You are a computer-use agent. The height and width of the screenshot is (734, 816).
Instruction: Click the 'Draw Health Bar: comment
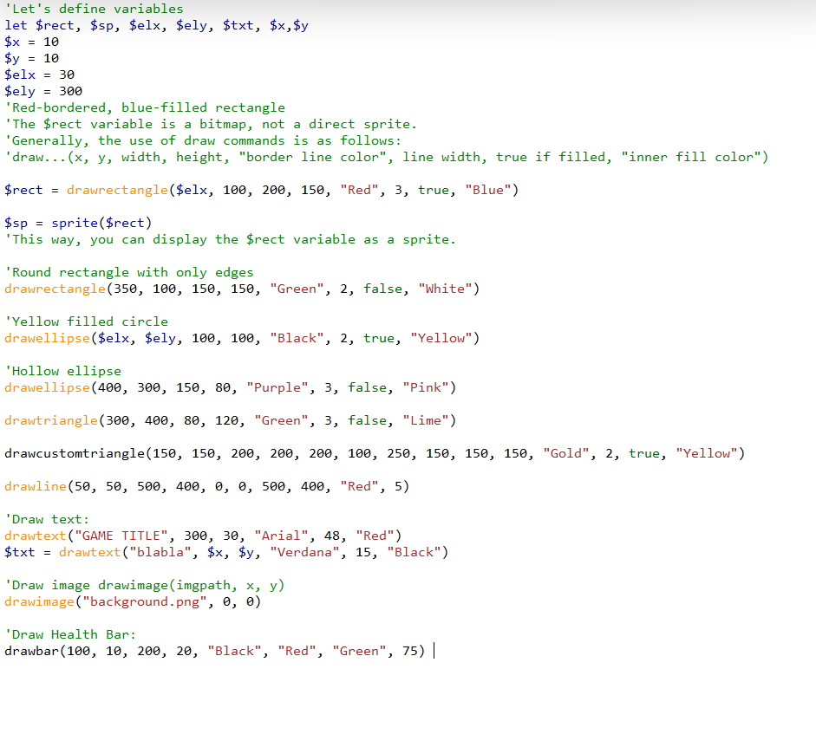[x=70, y=634]
